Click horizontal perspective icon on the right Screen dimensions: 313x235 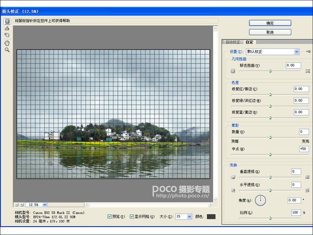308,190
